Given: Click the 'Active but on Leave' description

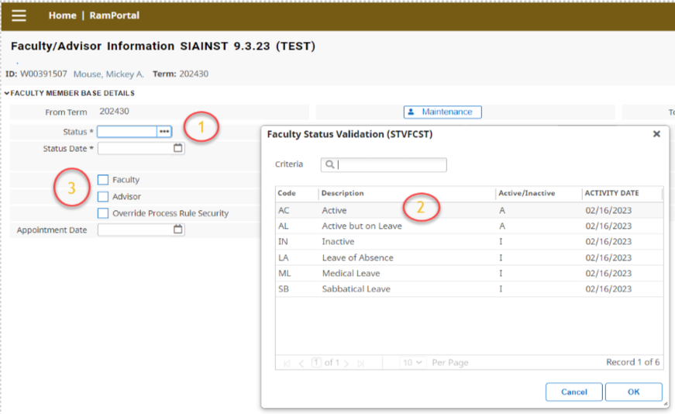Looking at the screenshot, I should pos(362,226).
